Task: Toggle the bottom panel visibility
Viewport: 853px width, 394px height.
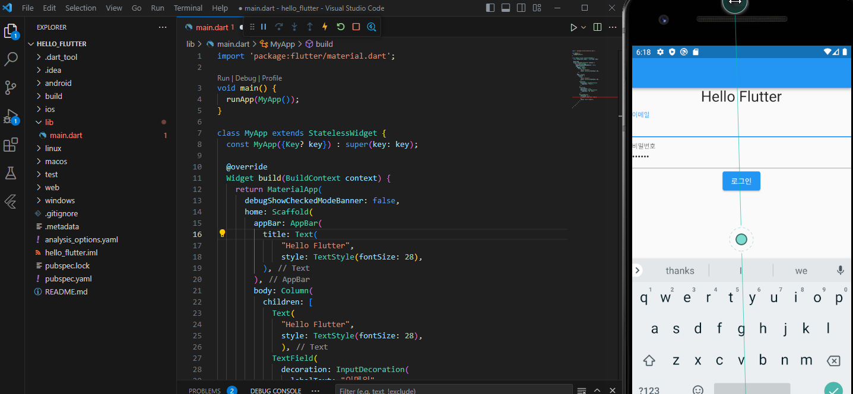Action: point(506,8)
